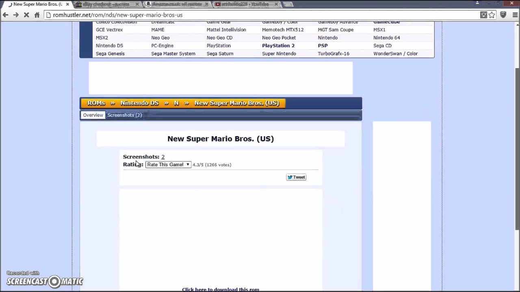The height and width of the screenshot is (292, 520).
Task: Click here to download this rom link
Action: point(221,290)
